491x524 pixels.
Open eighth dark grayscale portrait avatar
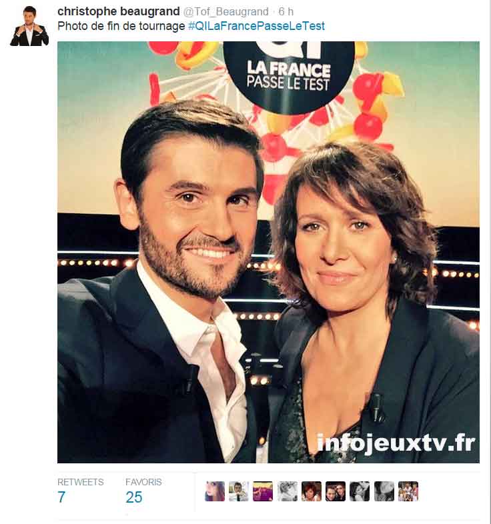pyautogui.click(x=384, y=491)
